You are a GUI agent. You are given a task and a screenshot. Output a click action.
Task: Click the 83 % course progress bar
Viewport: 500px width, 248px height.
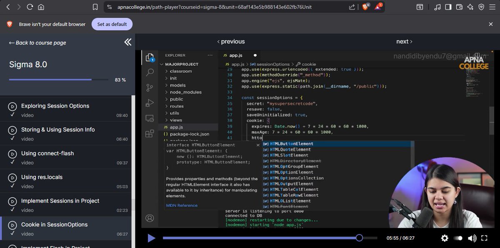click(58, 79)
